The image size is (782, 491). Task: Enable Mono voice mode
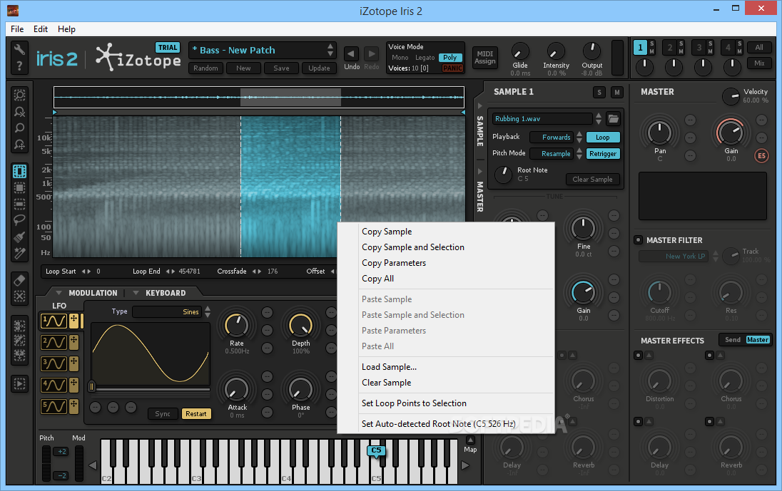[400, 58]
